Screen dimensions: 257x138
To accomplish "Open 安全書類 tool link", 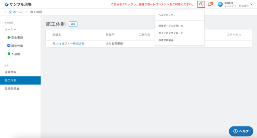I will (17, 38).
